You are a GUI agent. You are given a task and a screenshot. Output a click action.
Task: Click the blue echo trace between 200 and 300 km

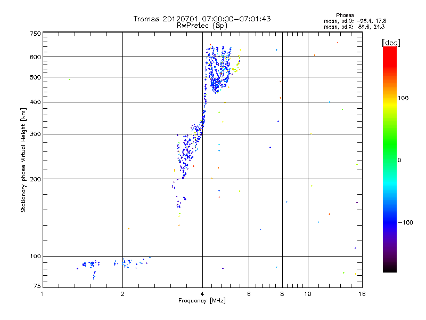(x=185, y=156)
